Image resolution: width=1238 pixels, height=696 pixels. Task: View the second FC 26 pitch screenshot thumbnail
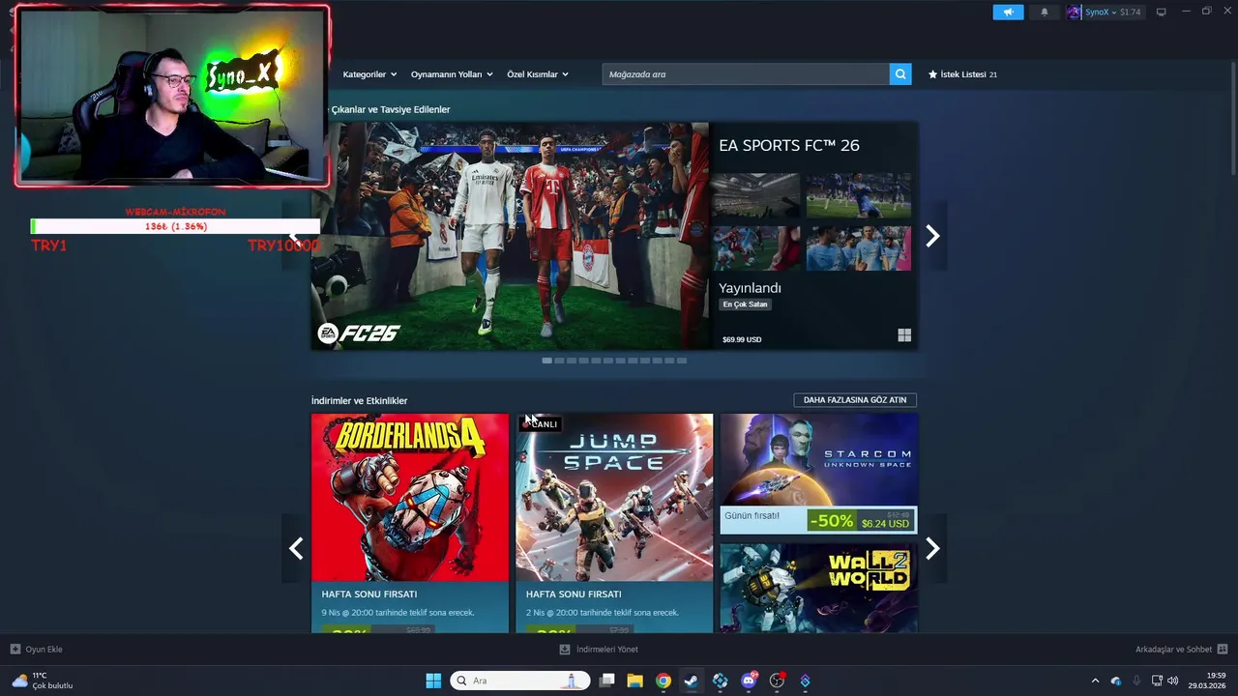[859, 195]
